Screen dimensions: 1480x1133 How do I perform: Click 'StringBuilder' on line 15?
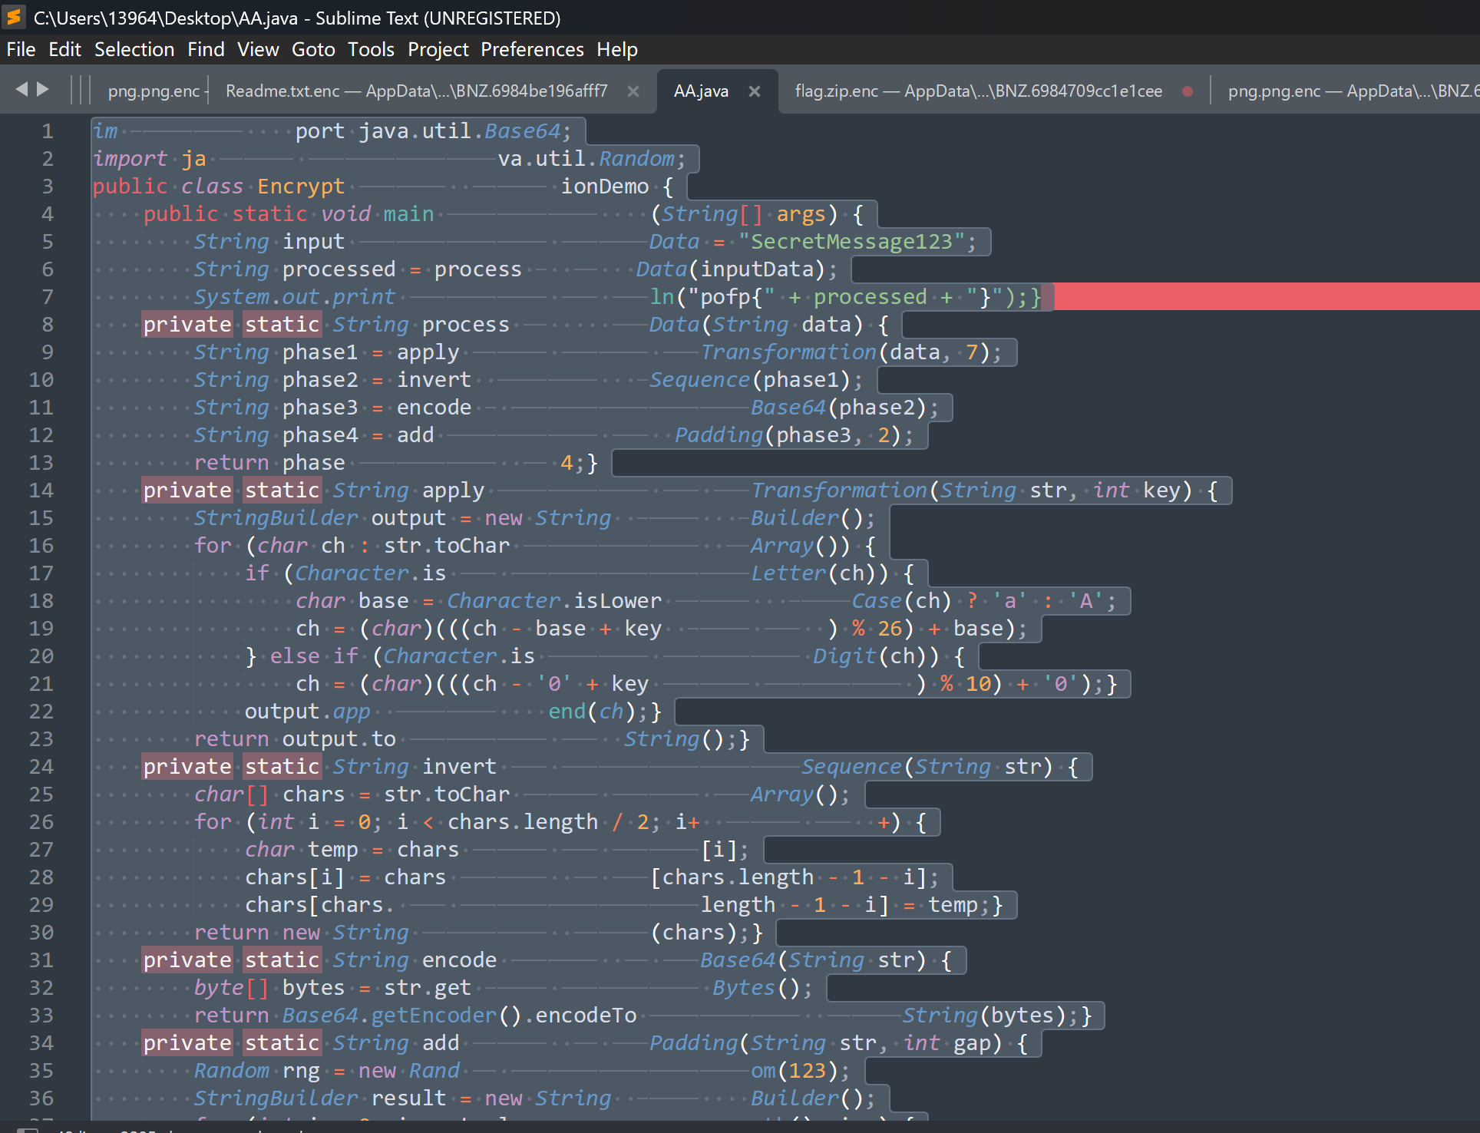(x=276, y=518)
